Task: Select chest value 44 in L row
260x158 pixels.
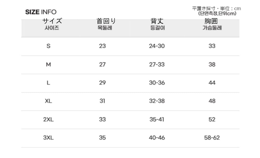Action: coord(212,83)
